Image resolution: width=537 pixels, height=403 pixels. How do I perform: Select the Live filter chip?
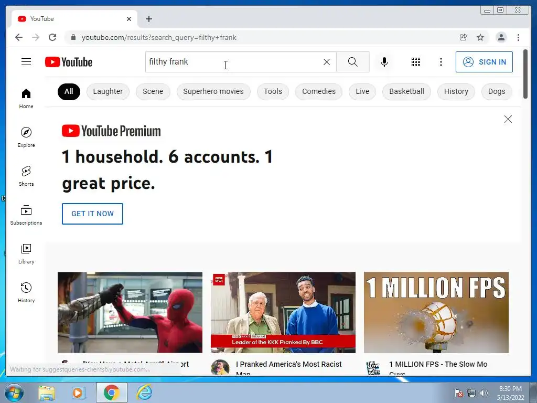[362, 91]
